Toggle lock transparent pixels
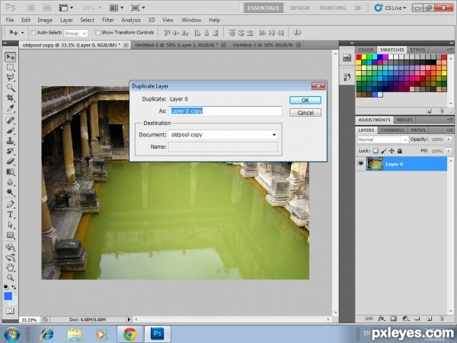Viewport: 457px width, 343px height. (x=376, y=151)
